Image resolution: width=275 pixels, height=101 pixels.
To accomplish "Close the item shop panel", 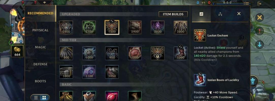I will coord(239,14).
